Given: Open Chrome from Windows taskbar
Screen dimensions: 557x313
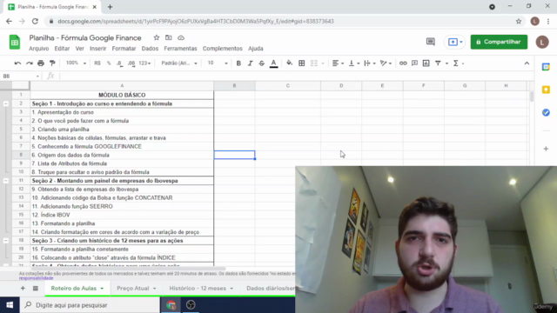Looking at the screenshot, I should click(x=171, y=305).
